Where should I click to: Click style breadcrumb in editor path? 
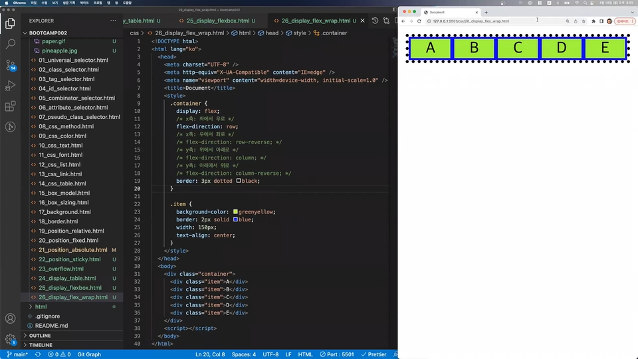(296, 33)
